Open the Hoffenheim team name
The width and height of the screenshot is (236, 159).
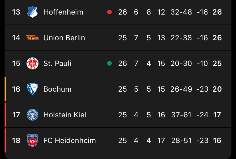63,12
